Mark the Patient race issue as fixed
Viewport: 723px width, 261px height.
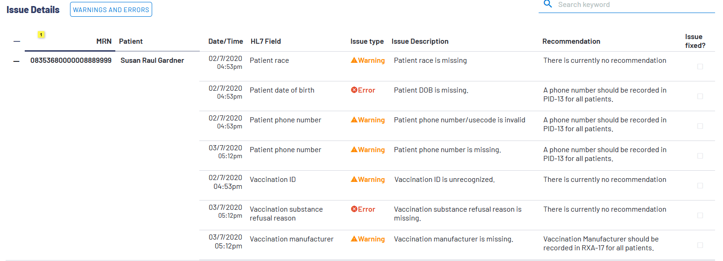[x=700, y=67]
